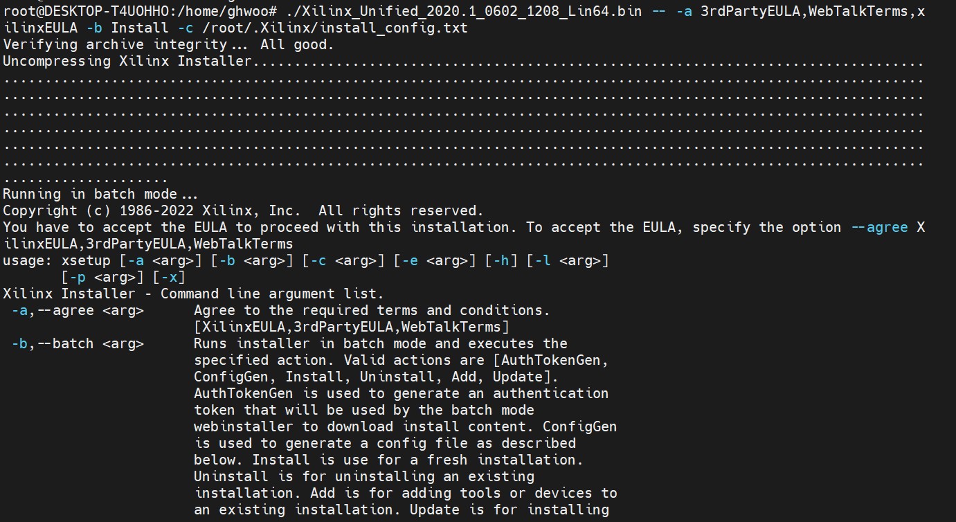The height and width of the screenshot is (522, 956).
Task: Click "below. Install is use for a fresh installation."
Action: pos(389,460)
